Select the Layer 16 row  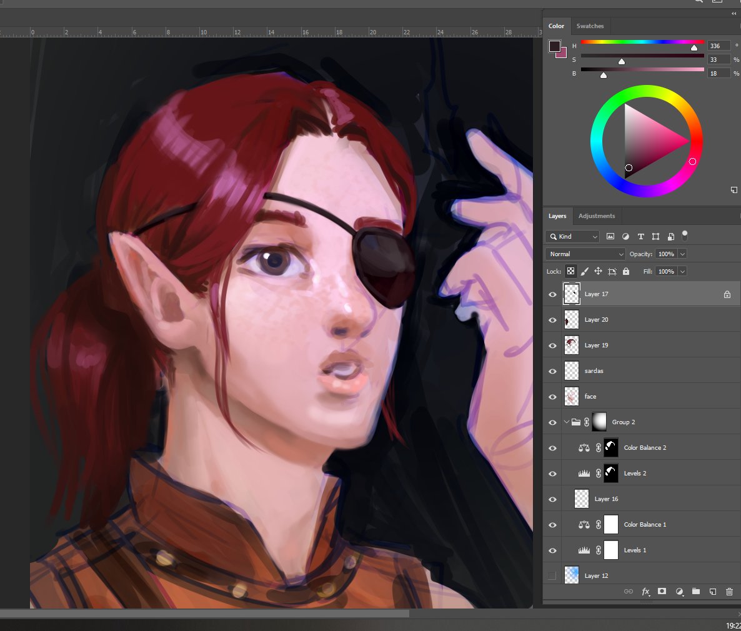642,499
